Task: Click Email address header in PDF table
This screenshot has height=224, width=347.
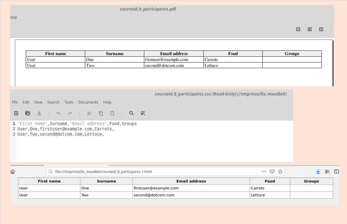Action: coord(174,54)
